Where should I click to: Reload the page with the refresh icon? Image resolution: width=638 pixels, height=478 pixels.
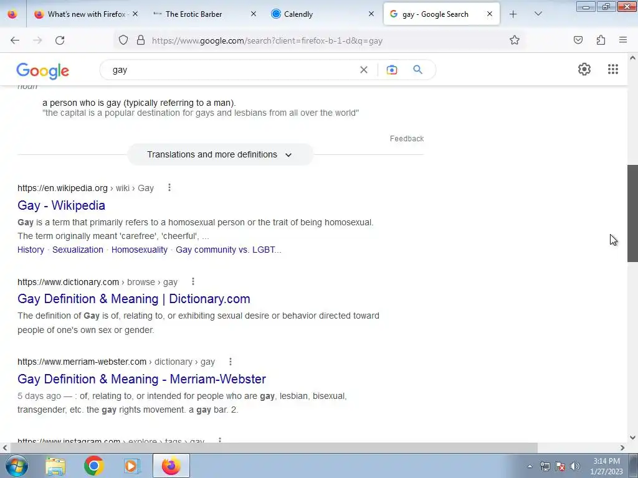(x=60, y=40)
